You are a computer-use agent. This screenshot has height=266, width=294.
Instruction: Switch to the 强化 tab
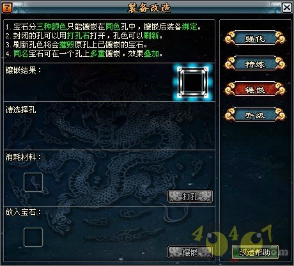click(x=255, y=38)
